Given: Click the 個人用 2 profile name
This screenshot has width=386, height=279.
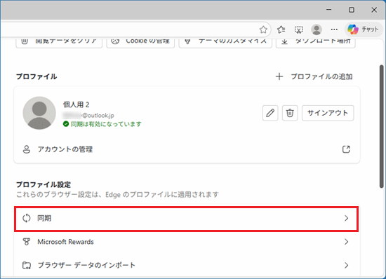Looking at the screenshot, I should 76,104.
